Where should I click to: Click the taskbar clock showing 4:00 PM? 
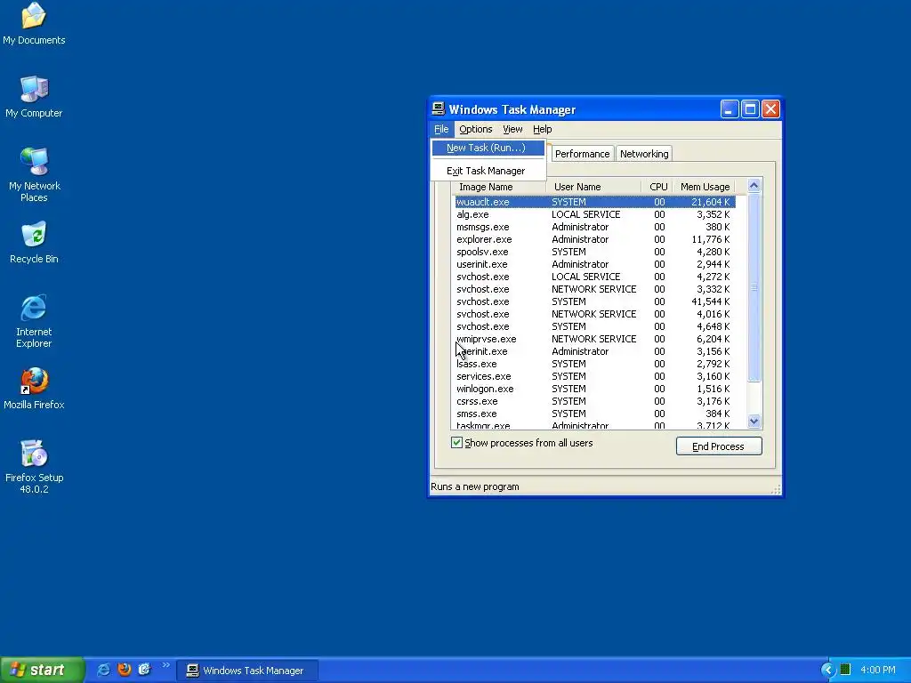[877, 670]
